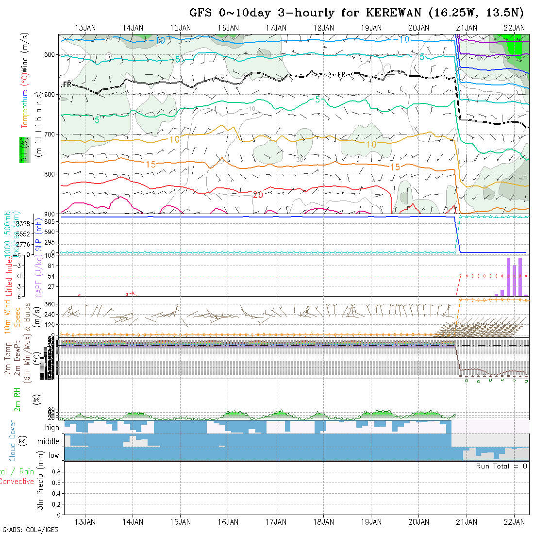Image resolution: width=534 pixels, height=534 pixels.
Task: Click the bright green humidity patch top-right
Action: point(514,47)
